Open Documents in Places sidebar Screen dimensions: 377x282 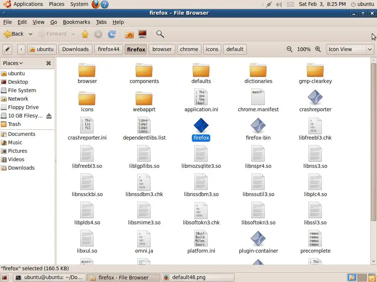(x=22, y=134)
